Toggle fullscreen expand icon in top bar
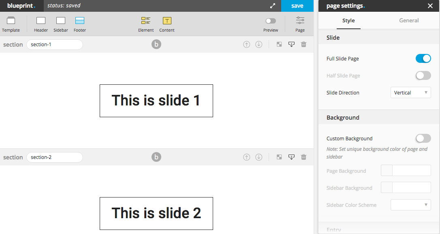 click(x=273, y=6)
